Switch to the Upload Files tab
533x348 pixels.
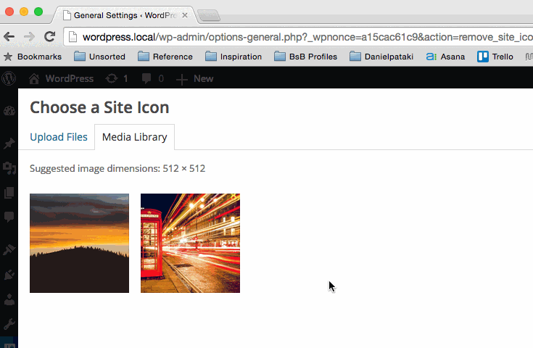click(59, 137)
